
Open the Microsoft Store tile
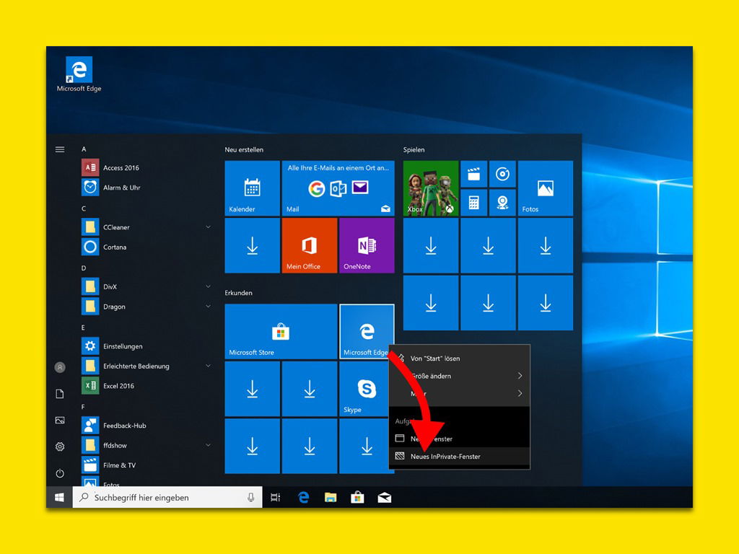[281, 331]
